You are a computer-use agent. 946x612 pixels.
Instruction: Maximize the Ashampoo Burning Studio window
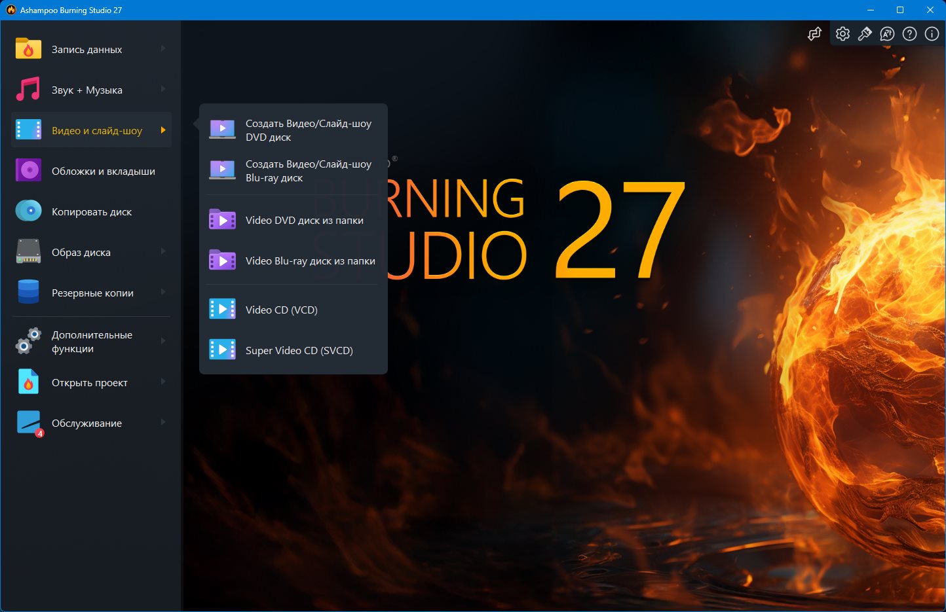tap(900, 10)
